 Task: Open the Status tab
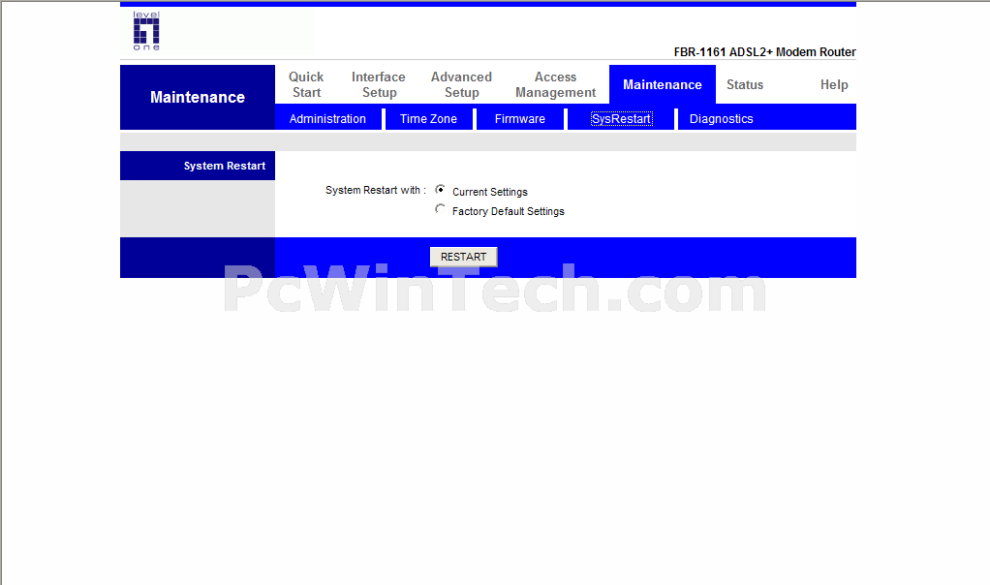click(745, 84)
